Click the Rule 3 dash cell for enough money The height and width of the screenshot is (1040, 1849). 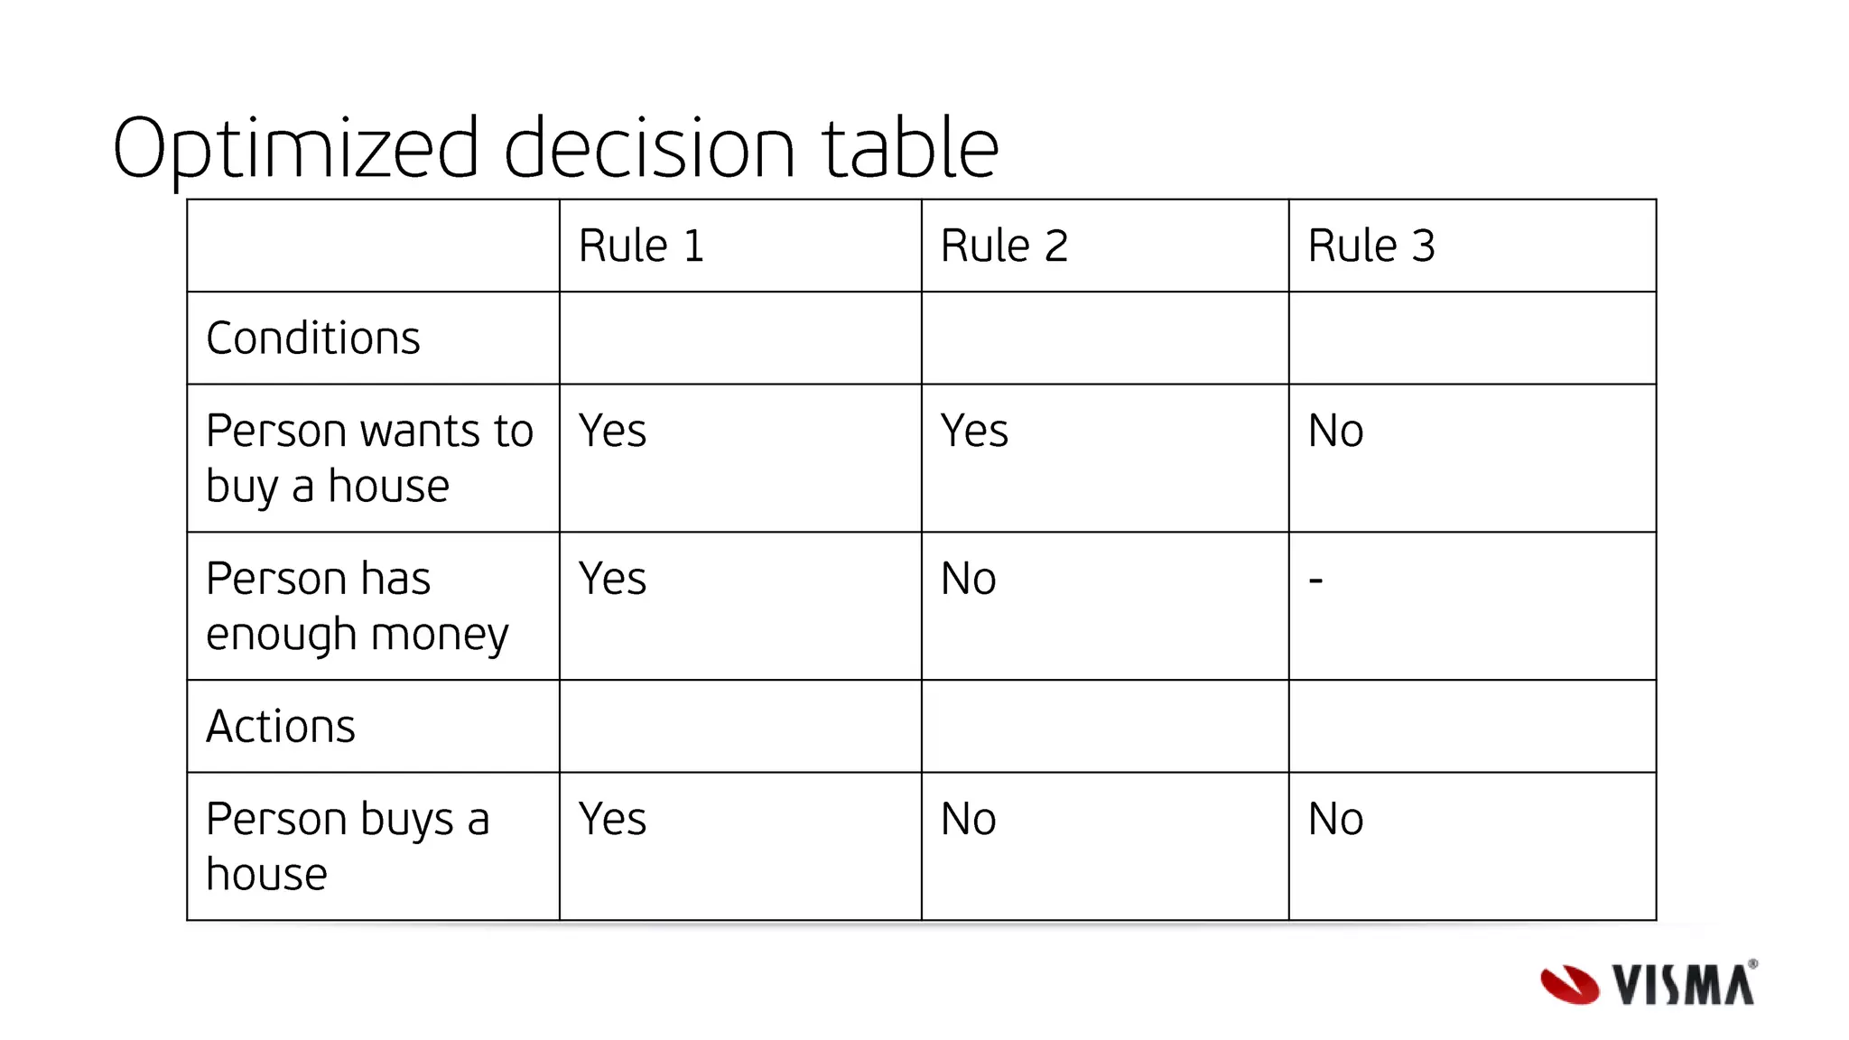(1473, 606)
